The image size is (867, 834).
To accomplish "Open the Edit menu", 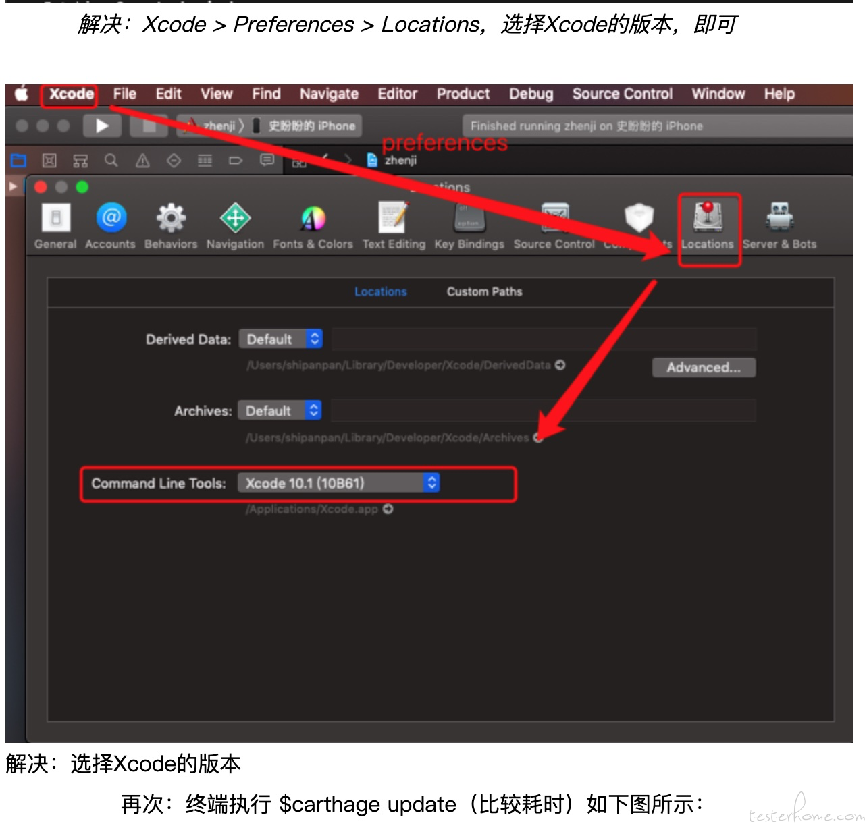I will click(168, 94).
